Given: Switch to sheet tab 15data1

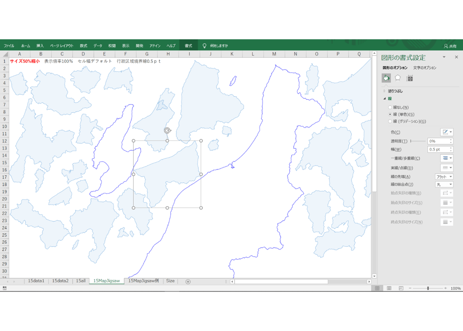Looking at the screenshot, I should pyautogui.click(x=36, y=281).
